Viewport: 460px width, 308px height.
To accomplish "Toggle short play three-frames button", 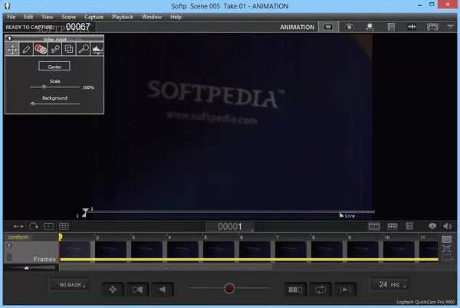I will point(295,290).
